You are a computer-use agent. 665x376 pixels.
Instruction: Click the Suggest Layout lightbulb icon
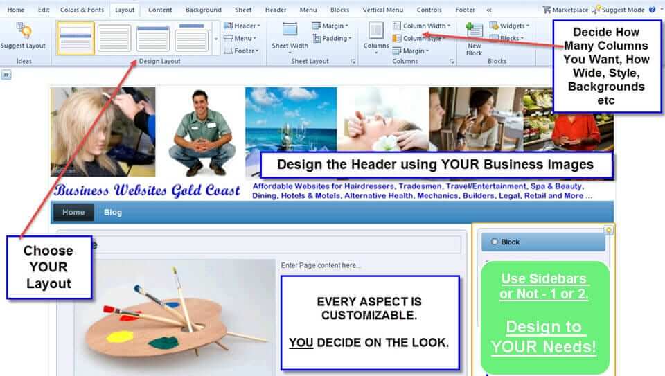(x=24, y=32)
